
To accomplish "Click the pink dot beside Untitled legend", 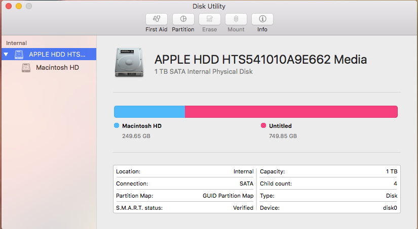I will 263,125.
